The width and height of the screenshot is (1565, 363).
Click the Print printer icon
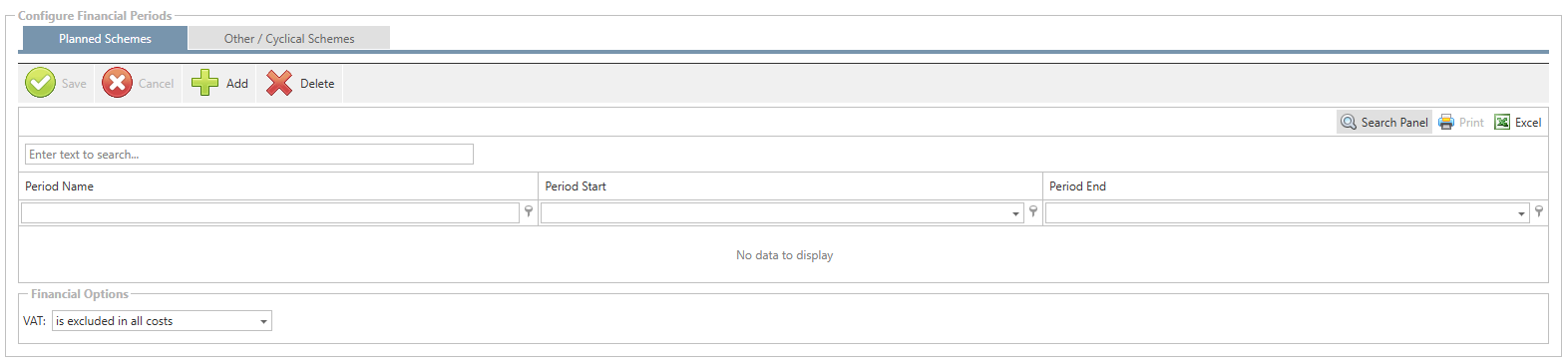click(1446, 122)
